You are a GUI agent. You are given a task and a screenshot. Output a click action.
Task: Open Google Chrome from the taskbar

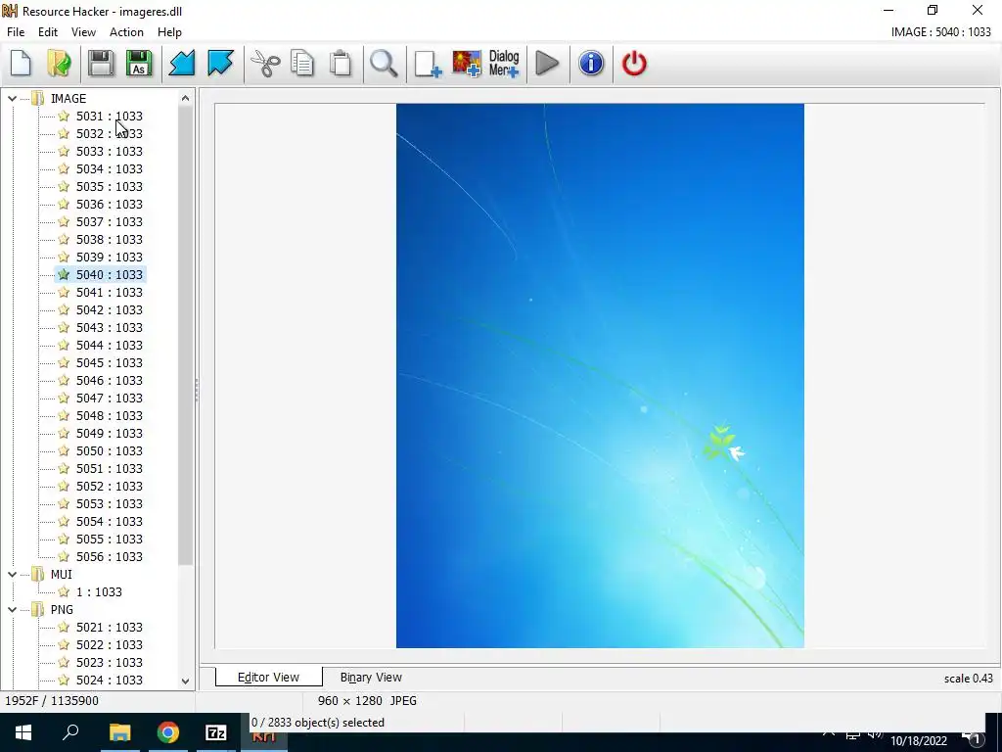pyautogui.click(x=168, y=732)
